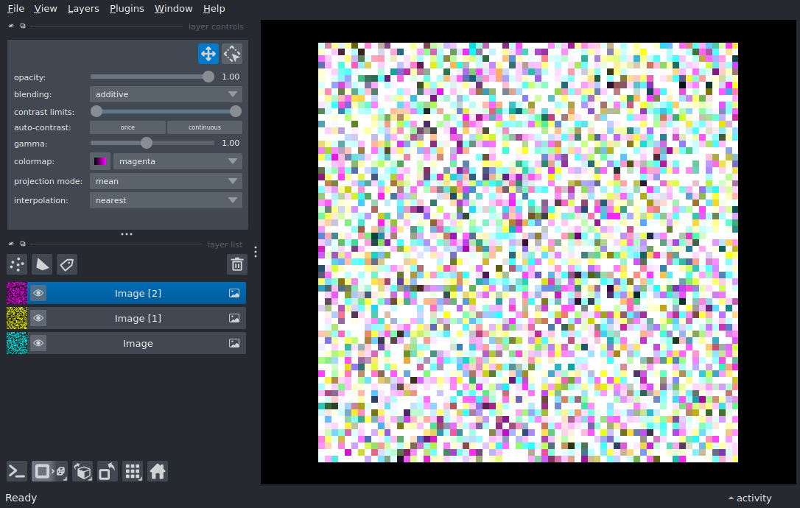Viewport: 800px width, 508px height.
Task: Create a new points layer
Action: coord(17,264)
